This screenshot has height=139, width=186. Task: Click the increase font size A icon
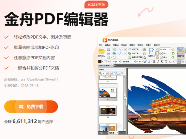click(x=145, y=62)
